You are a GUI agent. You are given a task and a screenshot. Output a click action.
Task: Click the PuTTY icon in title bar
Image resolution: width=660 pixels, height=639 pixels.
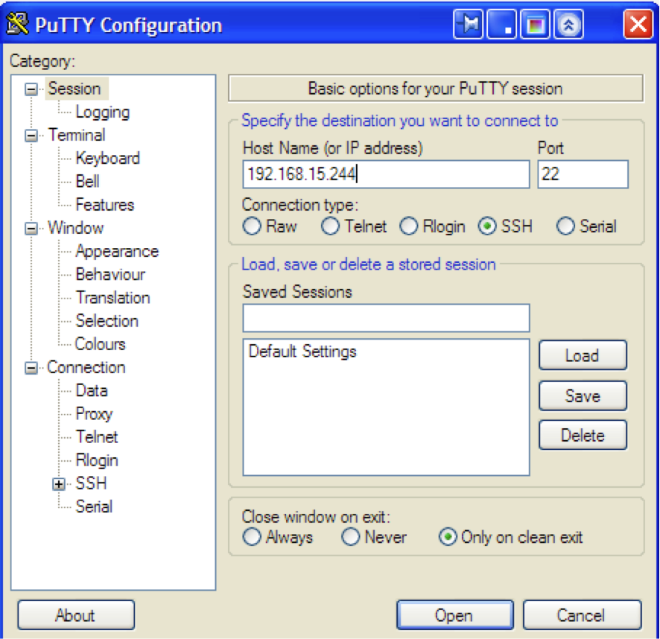18,25
